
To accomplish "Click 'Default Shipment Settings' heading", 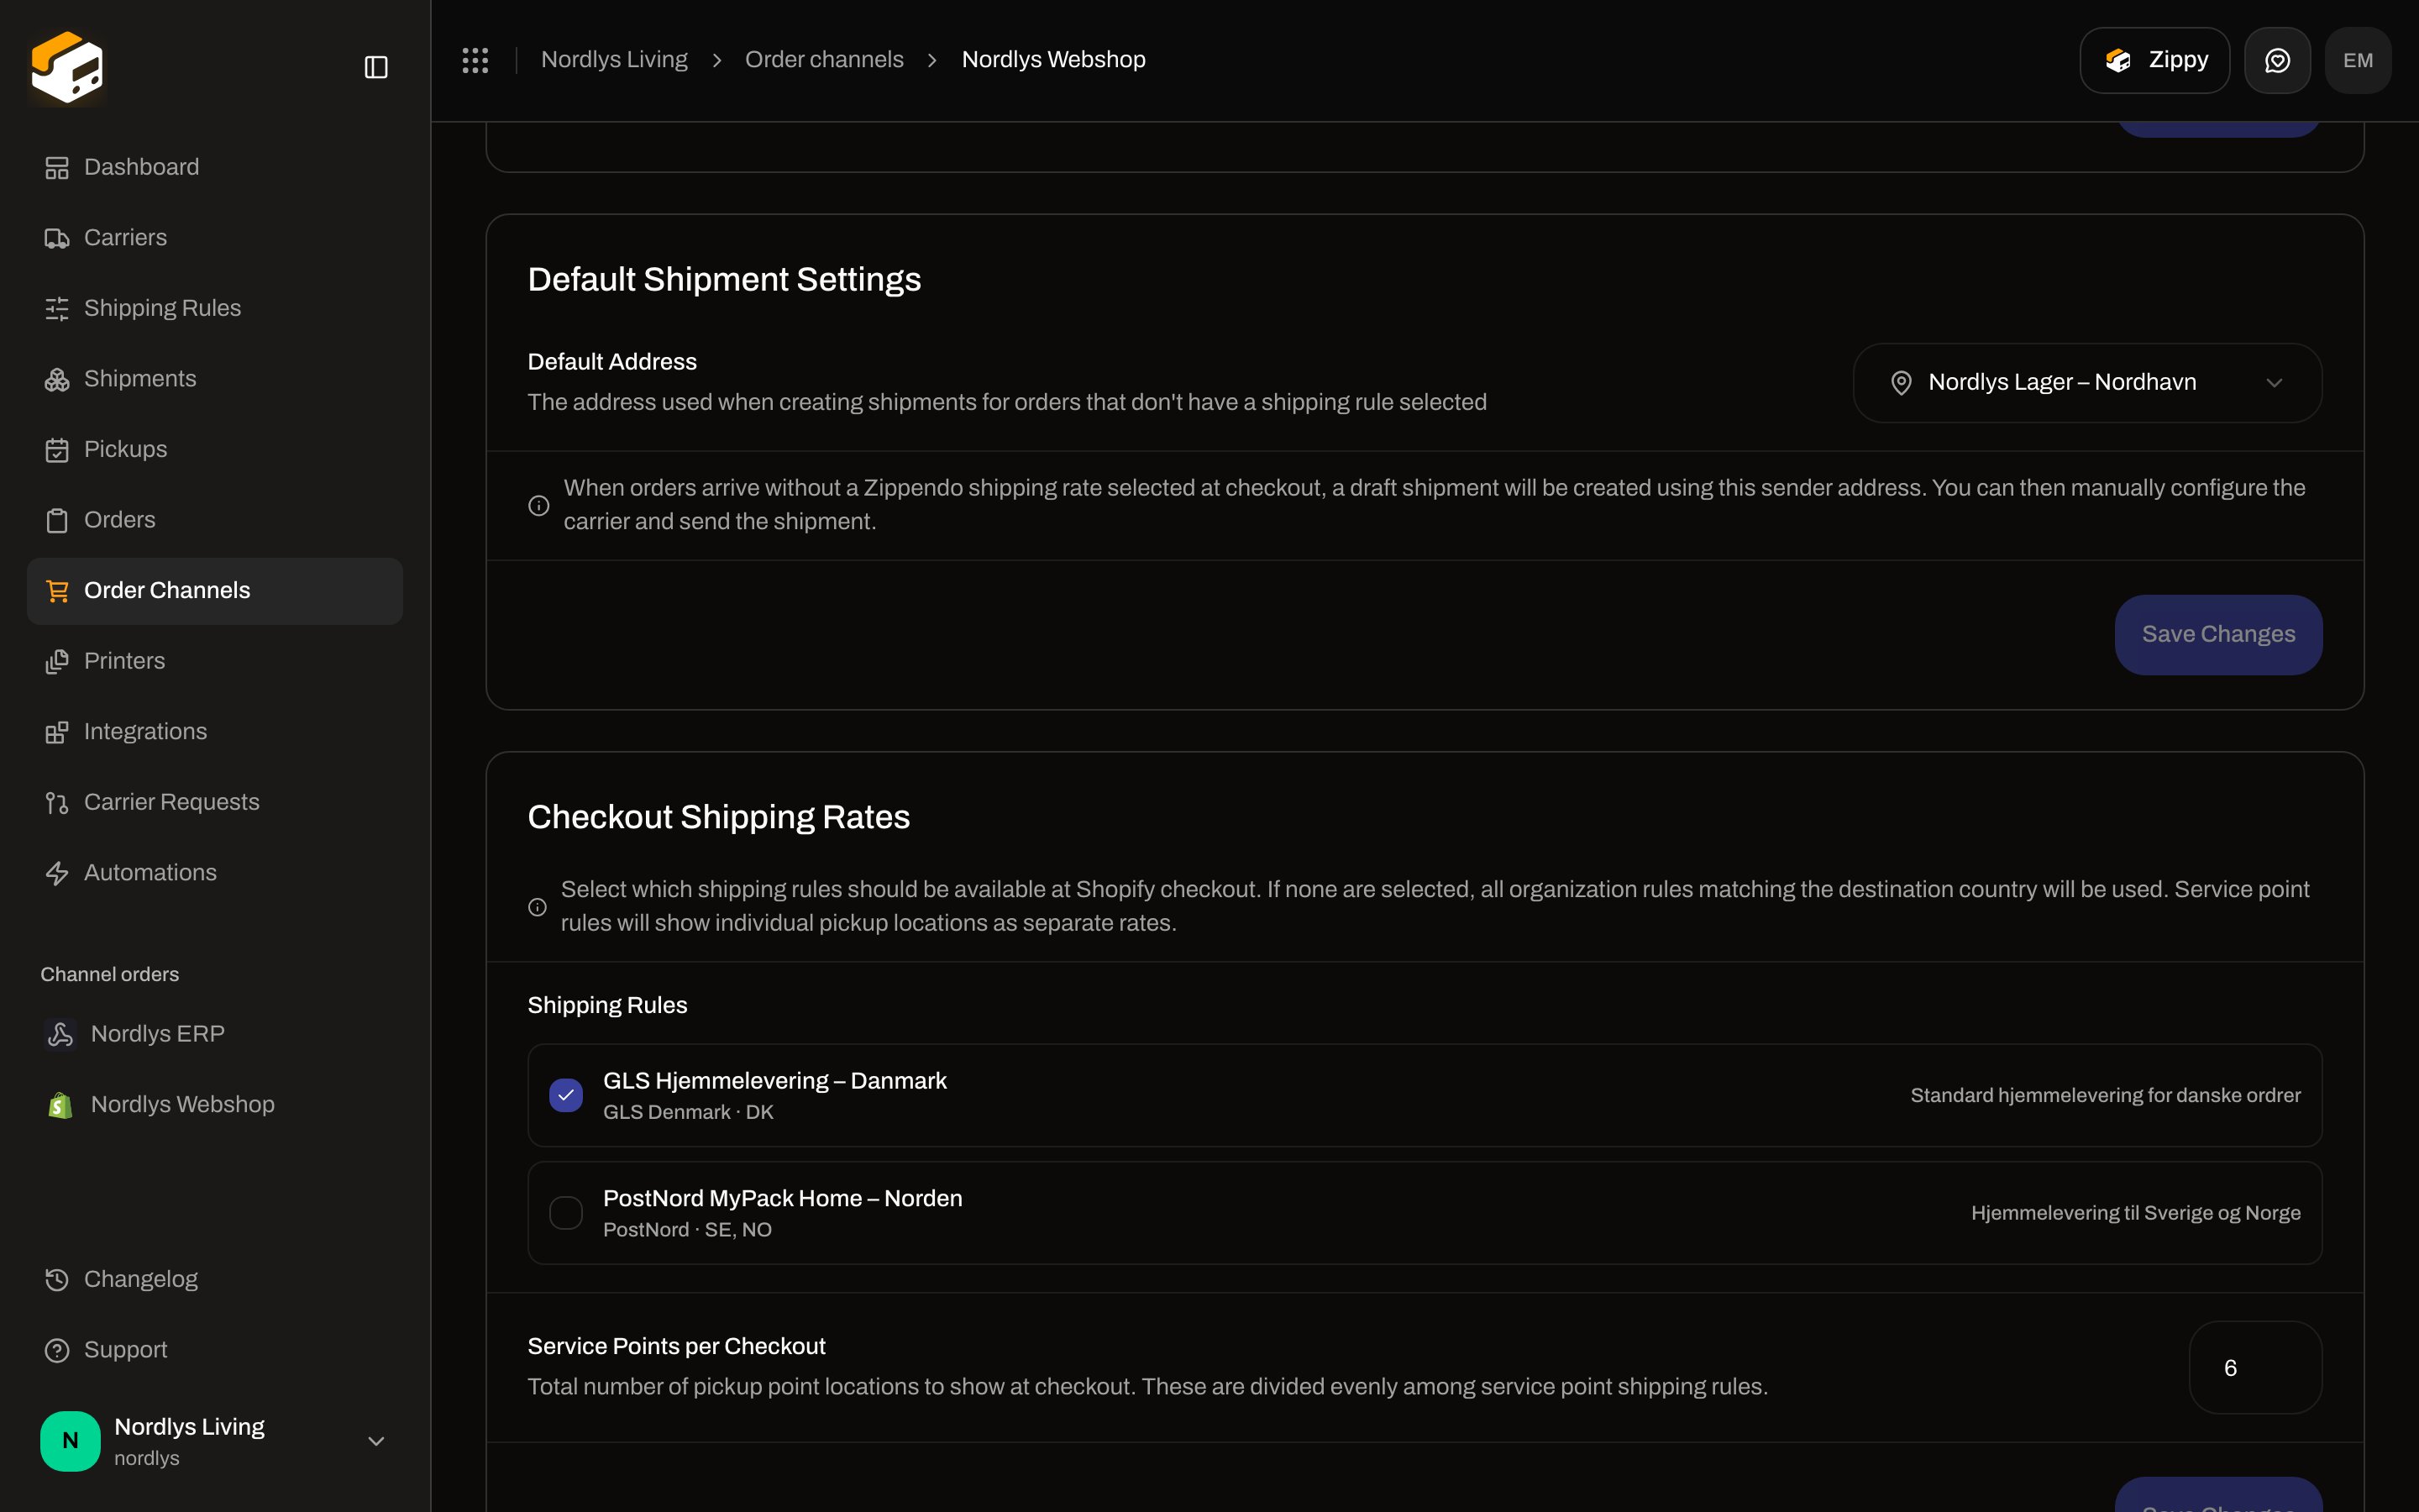I will click(x=724, y=280).
